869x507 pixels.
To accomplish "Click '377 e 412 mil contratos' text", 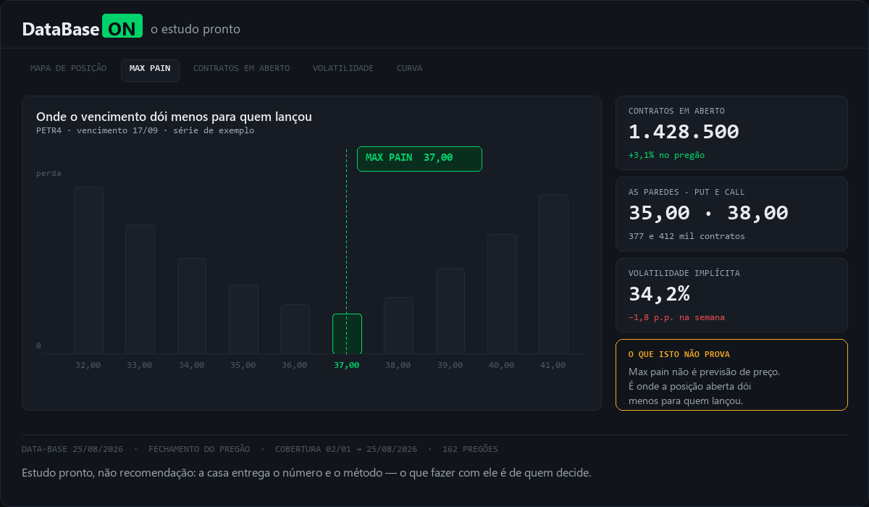I will [x=687, y=236].
